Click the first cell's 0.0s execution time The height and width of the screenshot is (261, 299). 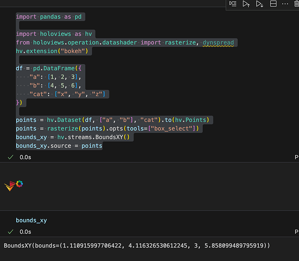coord(25,157)
